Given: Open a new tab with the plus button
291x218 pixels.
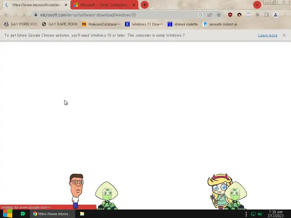Looking at the screenshot, I should [145, 5].
